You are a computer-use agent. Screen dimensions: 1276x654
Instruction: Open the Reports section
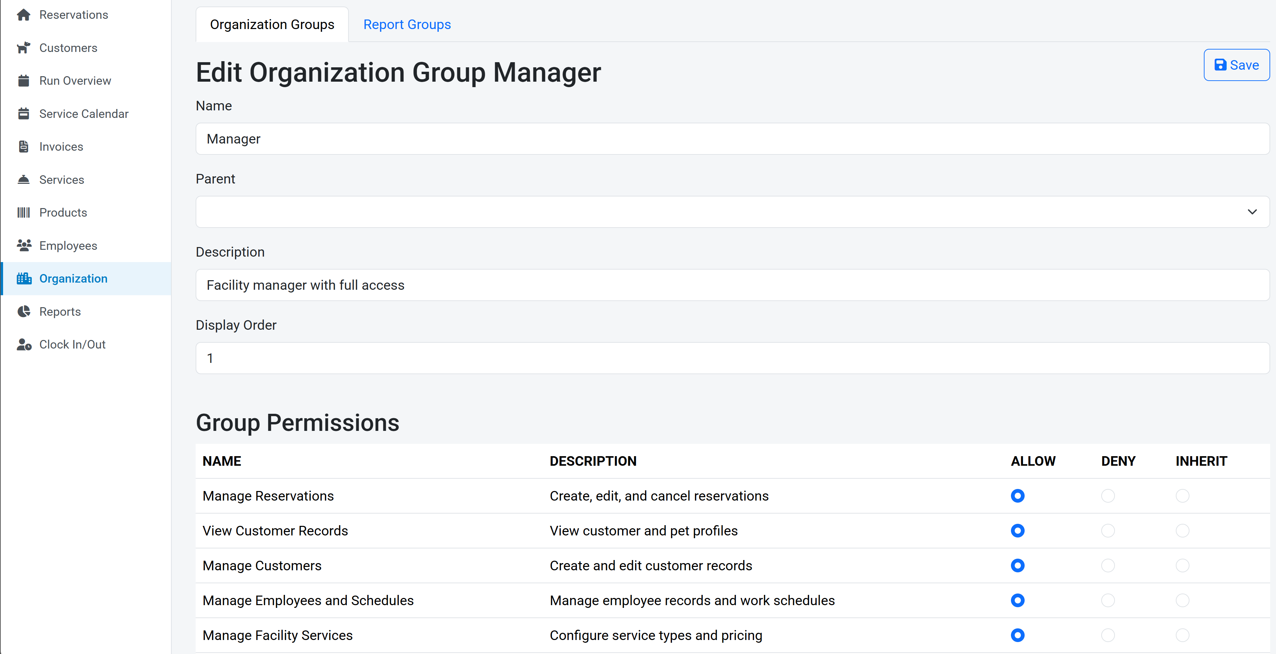coord(86,311)
